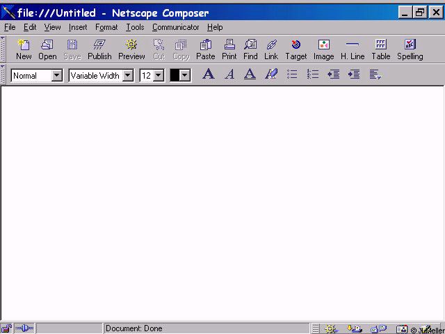Collapse the composition toolbar handle
The image size is (445, 334).
point(3,49)
